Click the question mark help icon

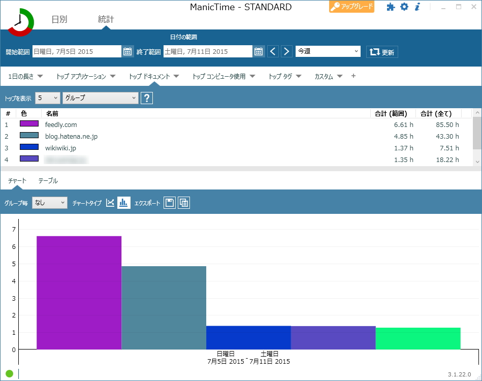pyautogui.click(x=147, y=98)
